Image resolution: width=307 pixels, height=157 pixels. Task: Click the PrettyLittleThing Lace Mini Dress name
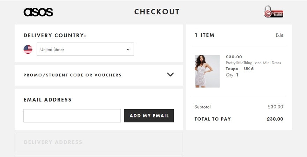(253, 63)
